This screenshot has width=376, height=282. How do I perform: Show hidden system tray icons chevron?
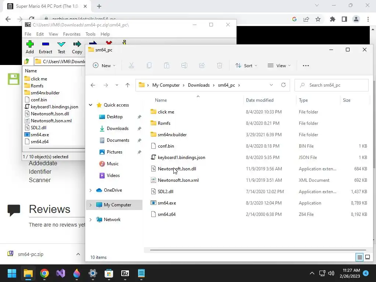[312, 273]
